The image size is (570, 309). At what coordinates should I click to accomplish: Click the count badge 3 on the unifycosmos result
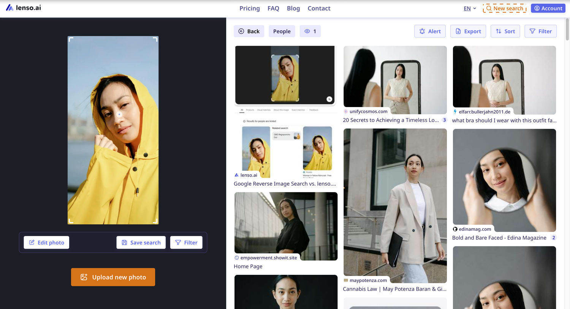444,120
